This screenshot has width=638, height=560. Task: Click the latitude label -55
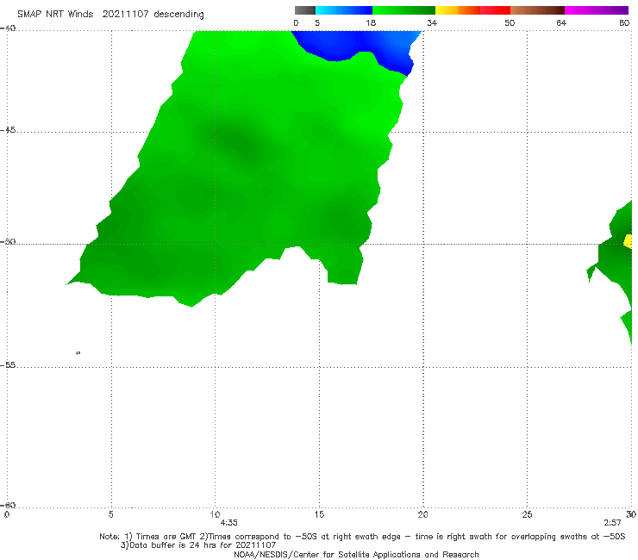pos(8,365)
